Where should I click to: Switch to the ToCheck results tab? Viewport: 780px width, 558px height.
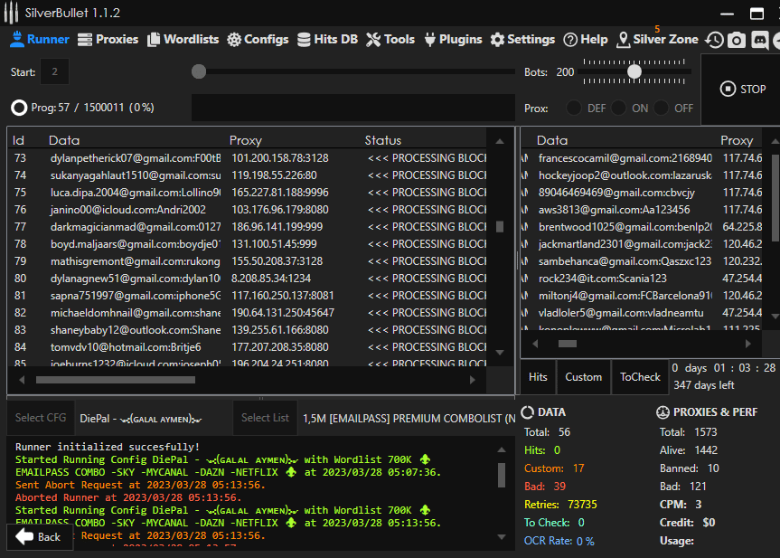(x=640, y=377)
